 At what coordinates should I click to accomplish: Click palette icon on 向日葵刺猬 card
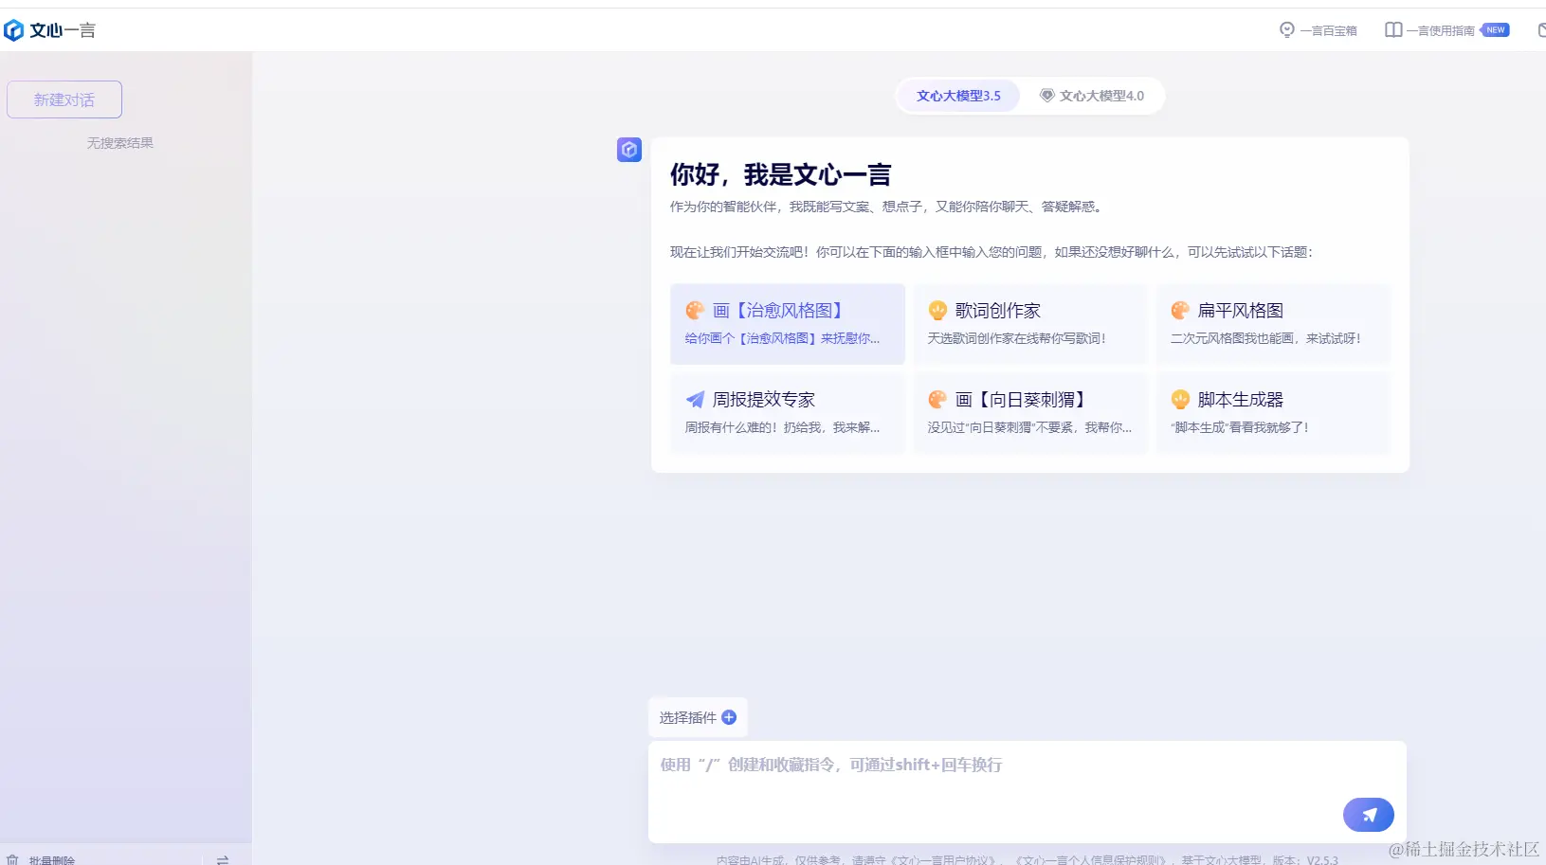coord(937,400)
